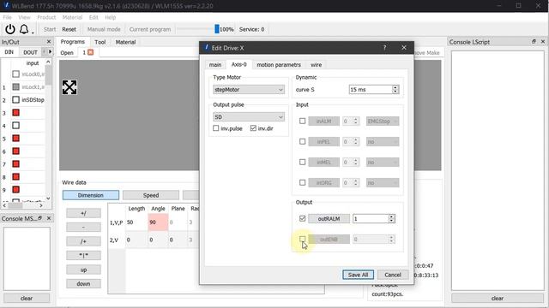Open the inORG mode dropdown
Image resolution: width=549 pixels, height=308 pixels.
(x=383, y=182)
